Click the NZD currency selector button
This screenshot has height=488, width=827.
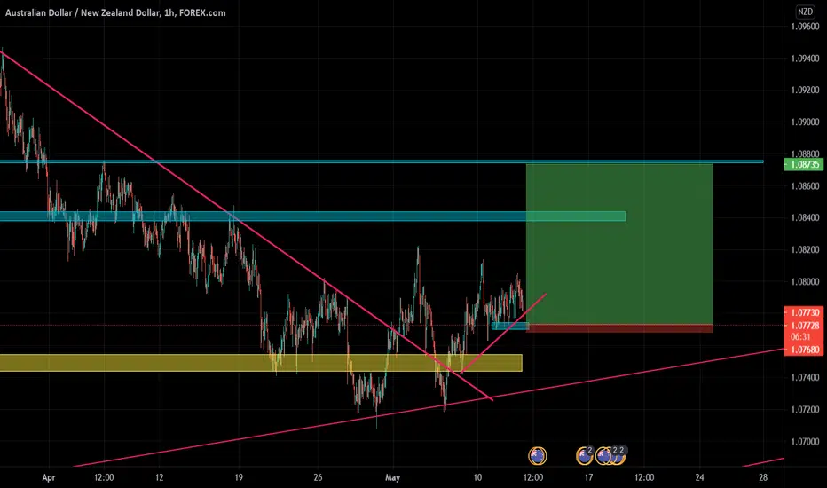click(805, 12)
